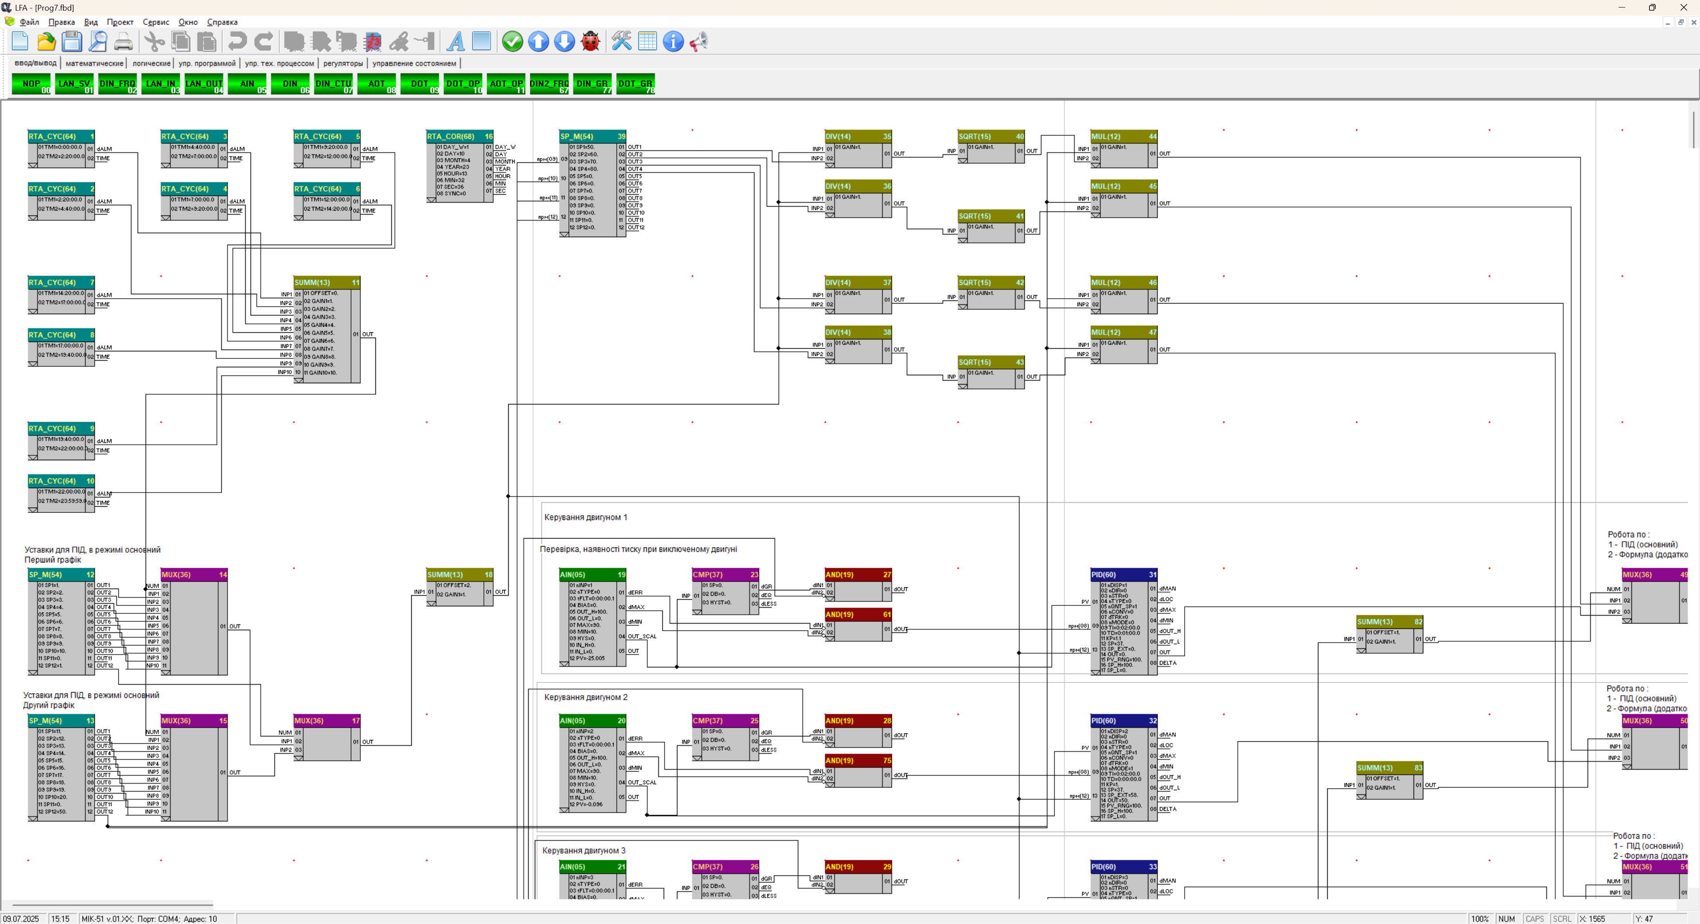Click the blue info circle icon
Viewport: 1700px width, 924px height.
click(672, 42)
